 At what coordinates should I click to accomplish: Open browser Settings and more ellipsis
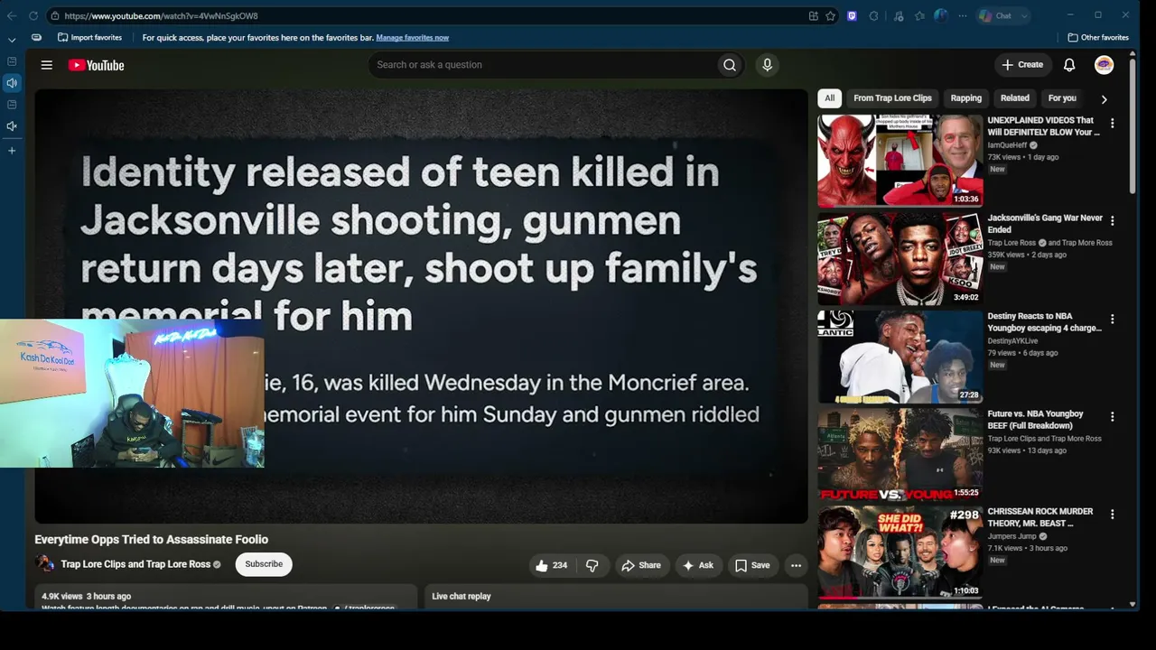(x=962, y=16)
